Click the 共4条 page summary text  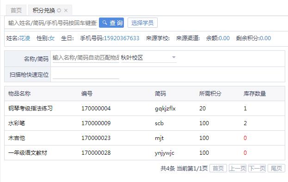167,168
